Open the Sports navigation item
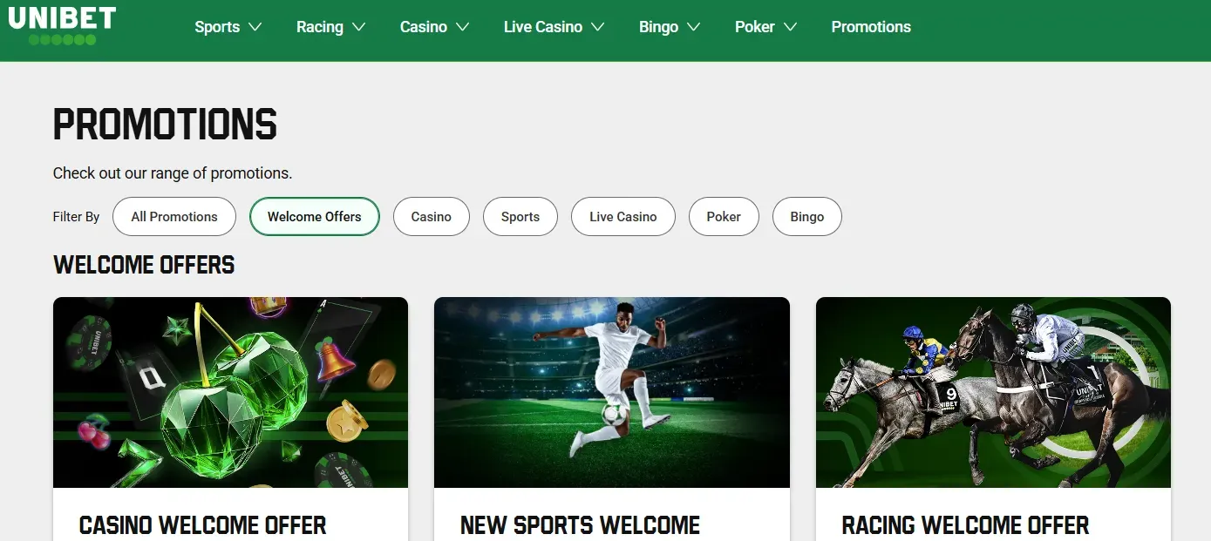Screen dimensions: 1211x541 [x=217, y=27]
